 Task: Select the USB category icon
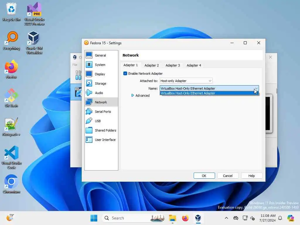89,121
